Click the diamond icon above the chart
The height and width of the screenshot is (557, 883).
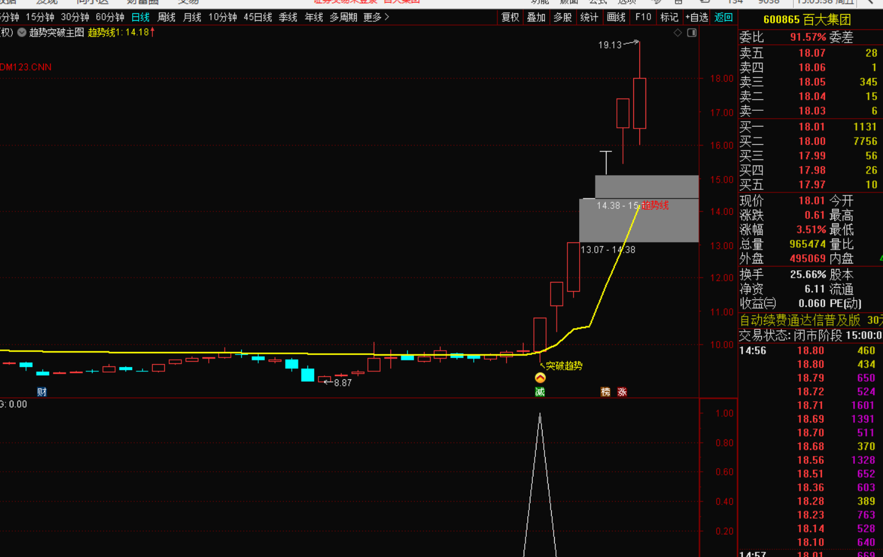click(x=678, y=33)
